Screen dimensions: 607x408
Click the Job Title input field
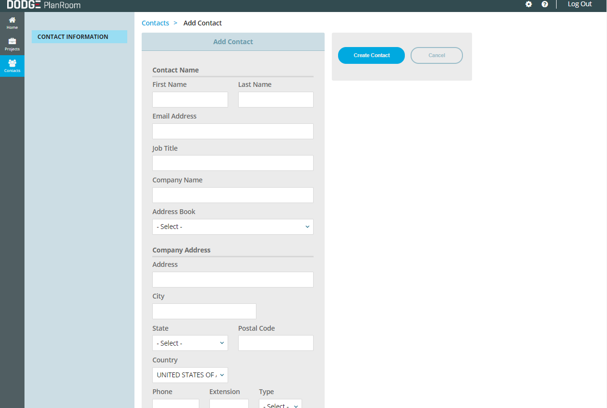232,163
